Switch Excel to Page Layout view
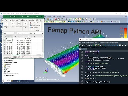The height and width of the screenshot is (96, 128). (x=19, y=57)
